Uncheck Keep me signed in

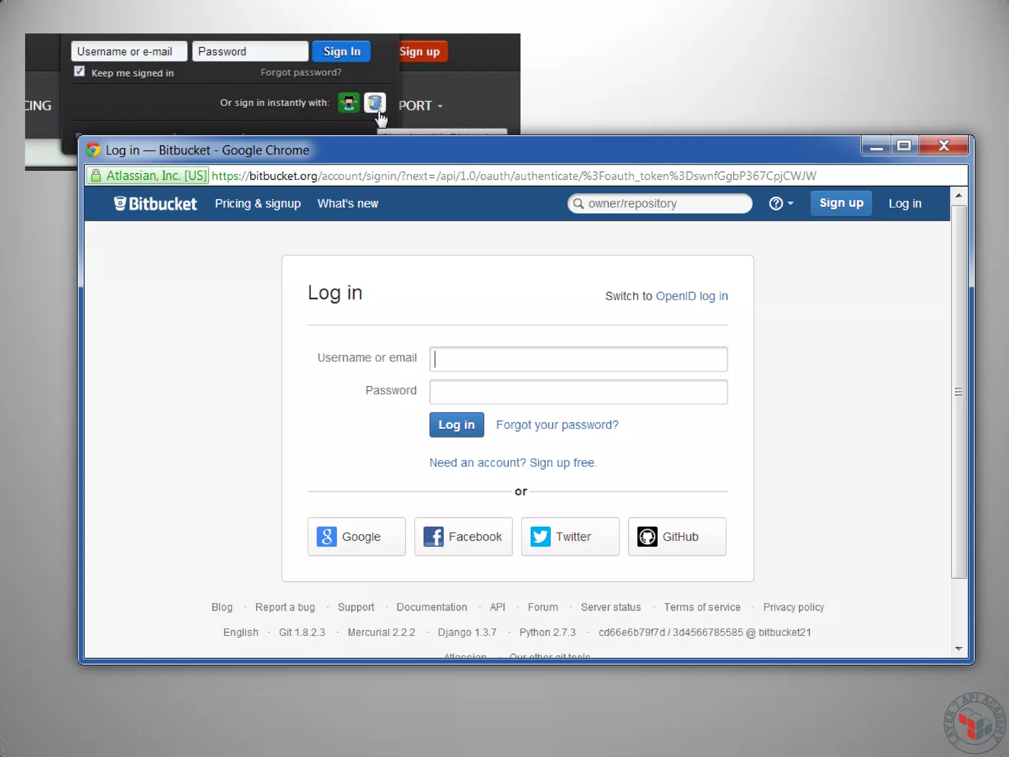click(x=79, y=71)
